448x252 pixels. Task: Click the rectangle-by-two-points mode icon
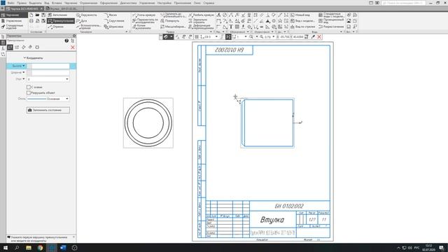[10, 47]
